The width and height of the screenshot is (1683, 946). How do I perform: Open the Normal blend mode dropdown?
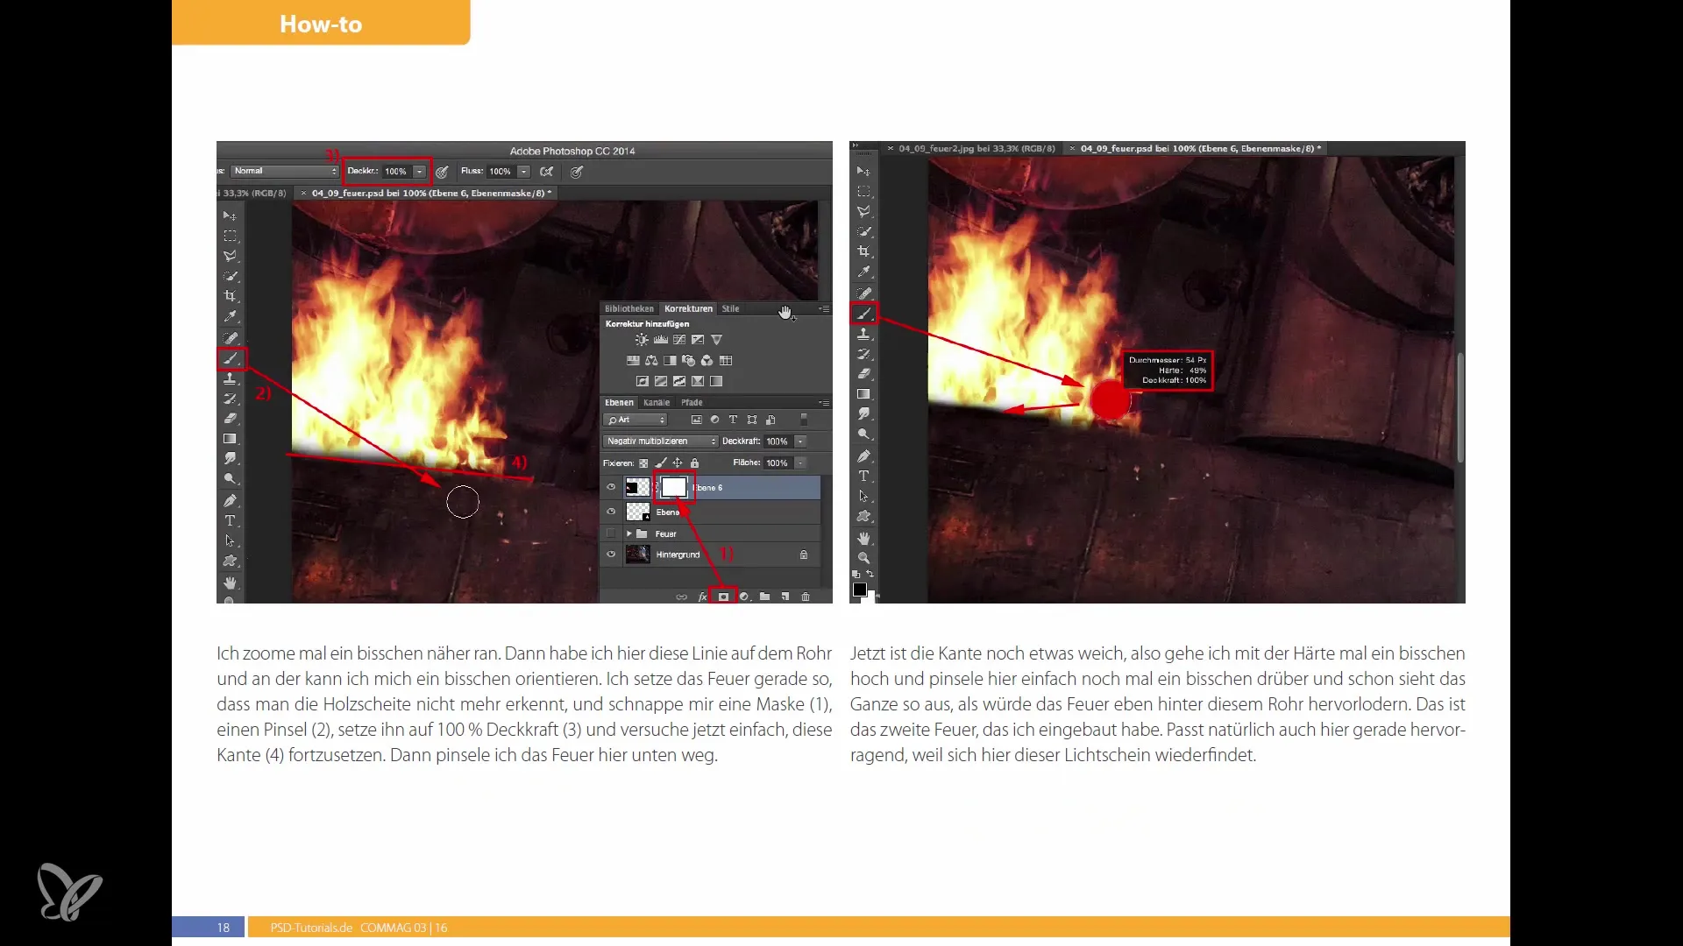coord(285,171)
